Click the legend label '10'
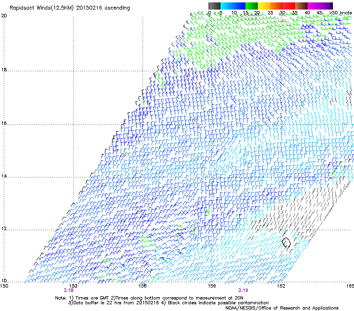The width and height of the screenshot is (354, 311). (x=234, y=13)
